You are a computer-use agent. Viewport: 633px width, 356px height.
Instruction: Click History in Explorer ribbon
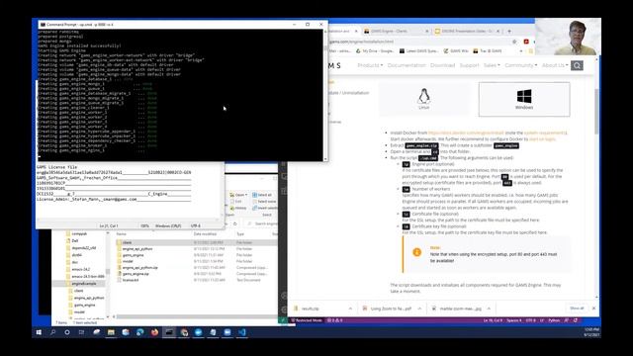pos(238,208)
